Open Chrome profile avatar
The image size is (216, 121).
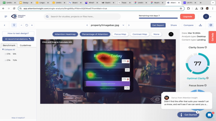pyautogui.click(x=207, y=8)
